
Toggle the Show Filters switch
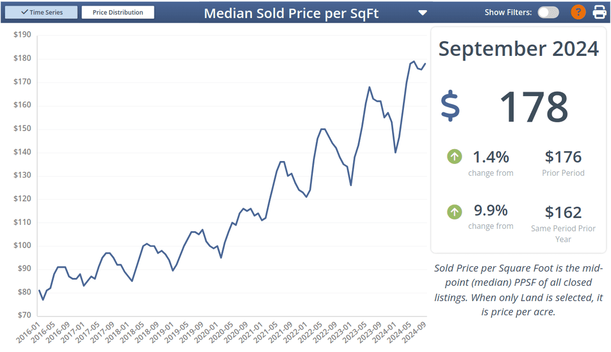point(548,11)
